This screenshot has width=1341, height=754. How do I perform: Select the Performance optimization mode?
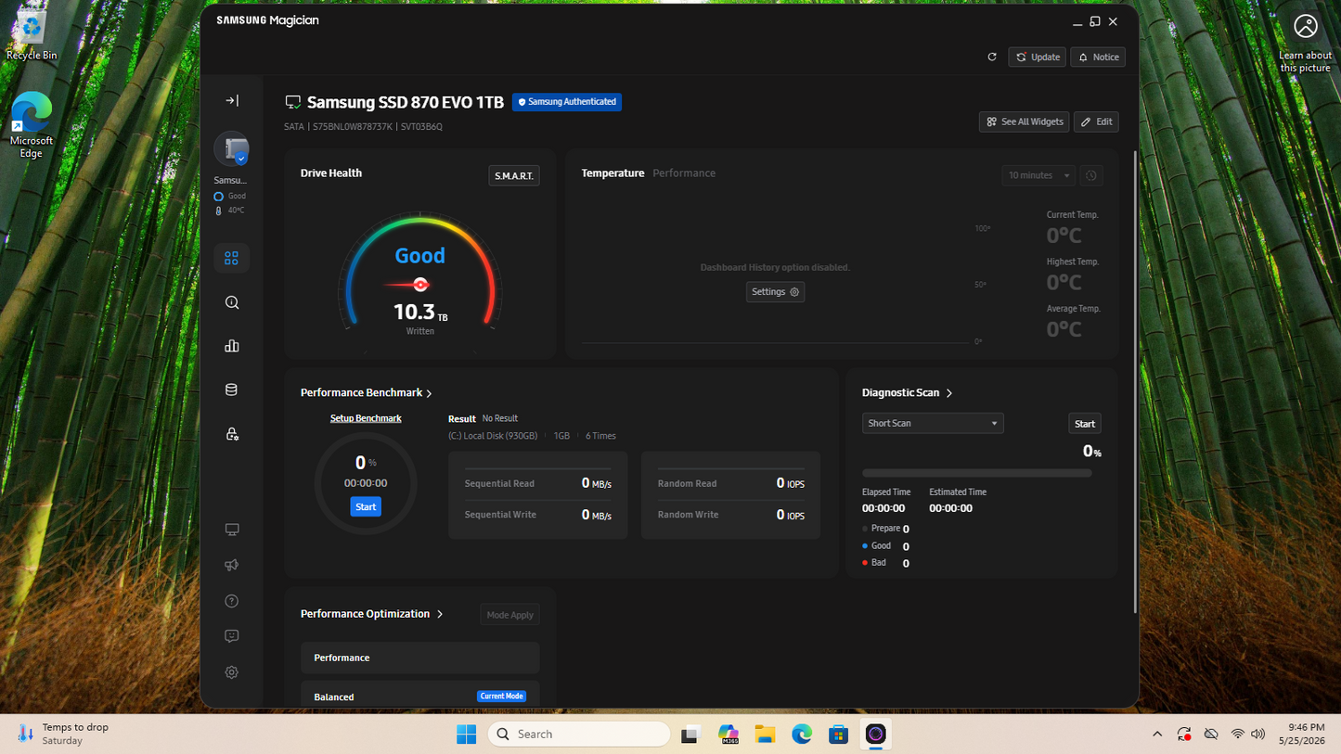(419, 658)
